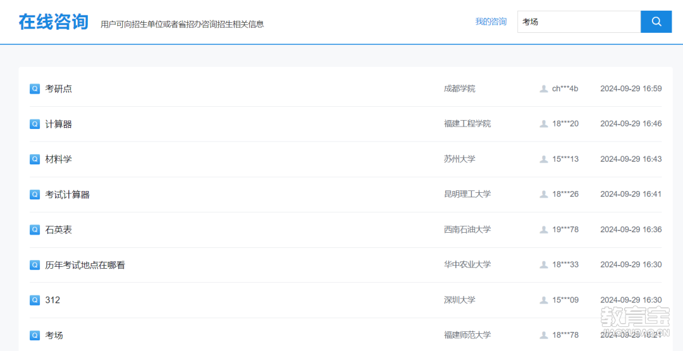Click the 16:30 timestamp in 华中农业大学 row
Image resolution: width=683 pixels, height=351 pixels.
click(631, 265)
